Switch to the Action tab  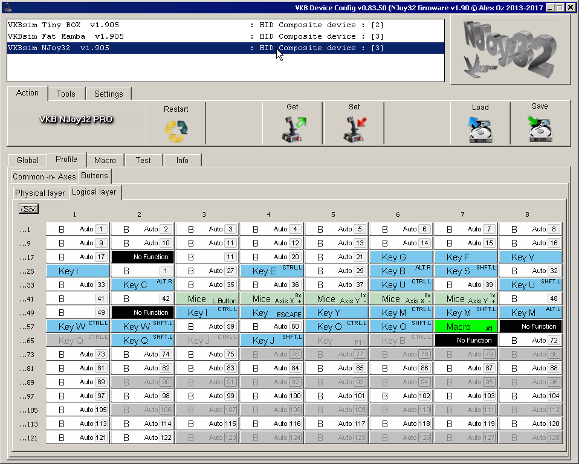coord(27,93)
